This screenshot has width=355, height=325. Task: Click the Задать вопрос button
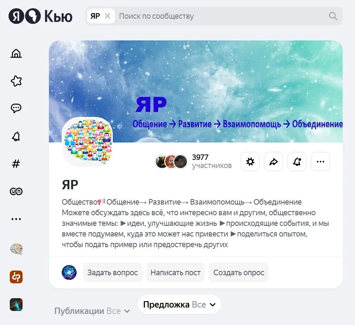[112, 273]
